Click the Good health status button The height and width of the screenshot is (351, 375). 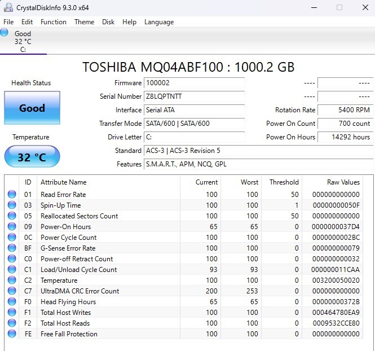32,108
